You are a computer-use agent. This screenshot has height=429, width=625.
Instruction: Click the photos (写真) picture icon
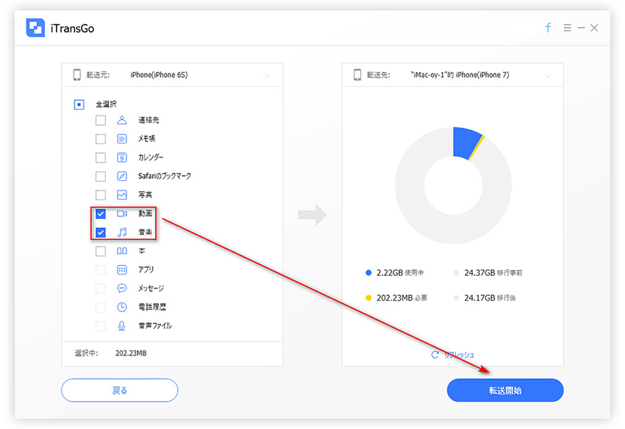coord(122,195)
